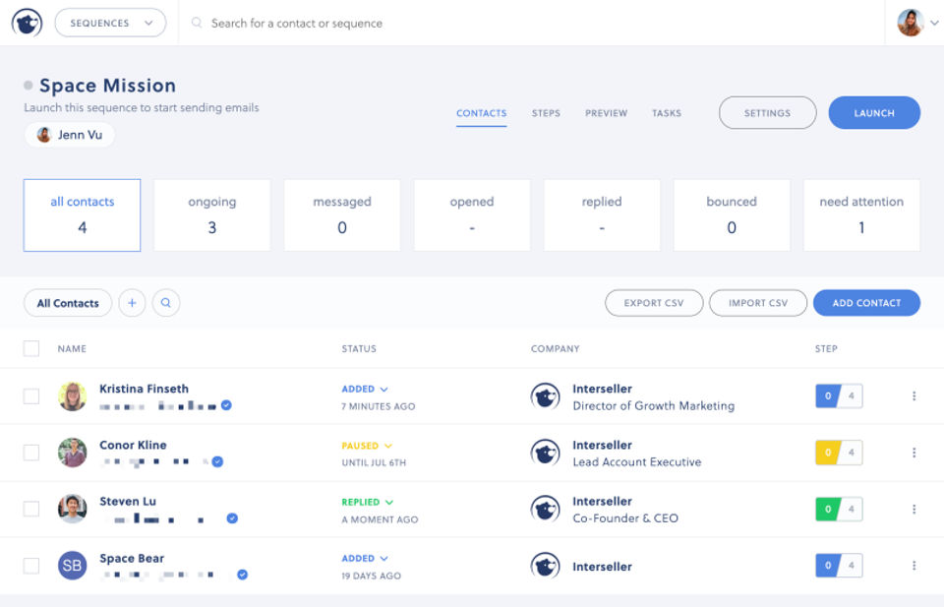Open Steven Lu's contact name
Screen dimensions: 944x607
point(128,501)
